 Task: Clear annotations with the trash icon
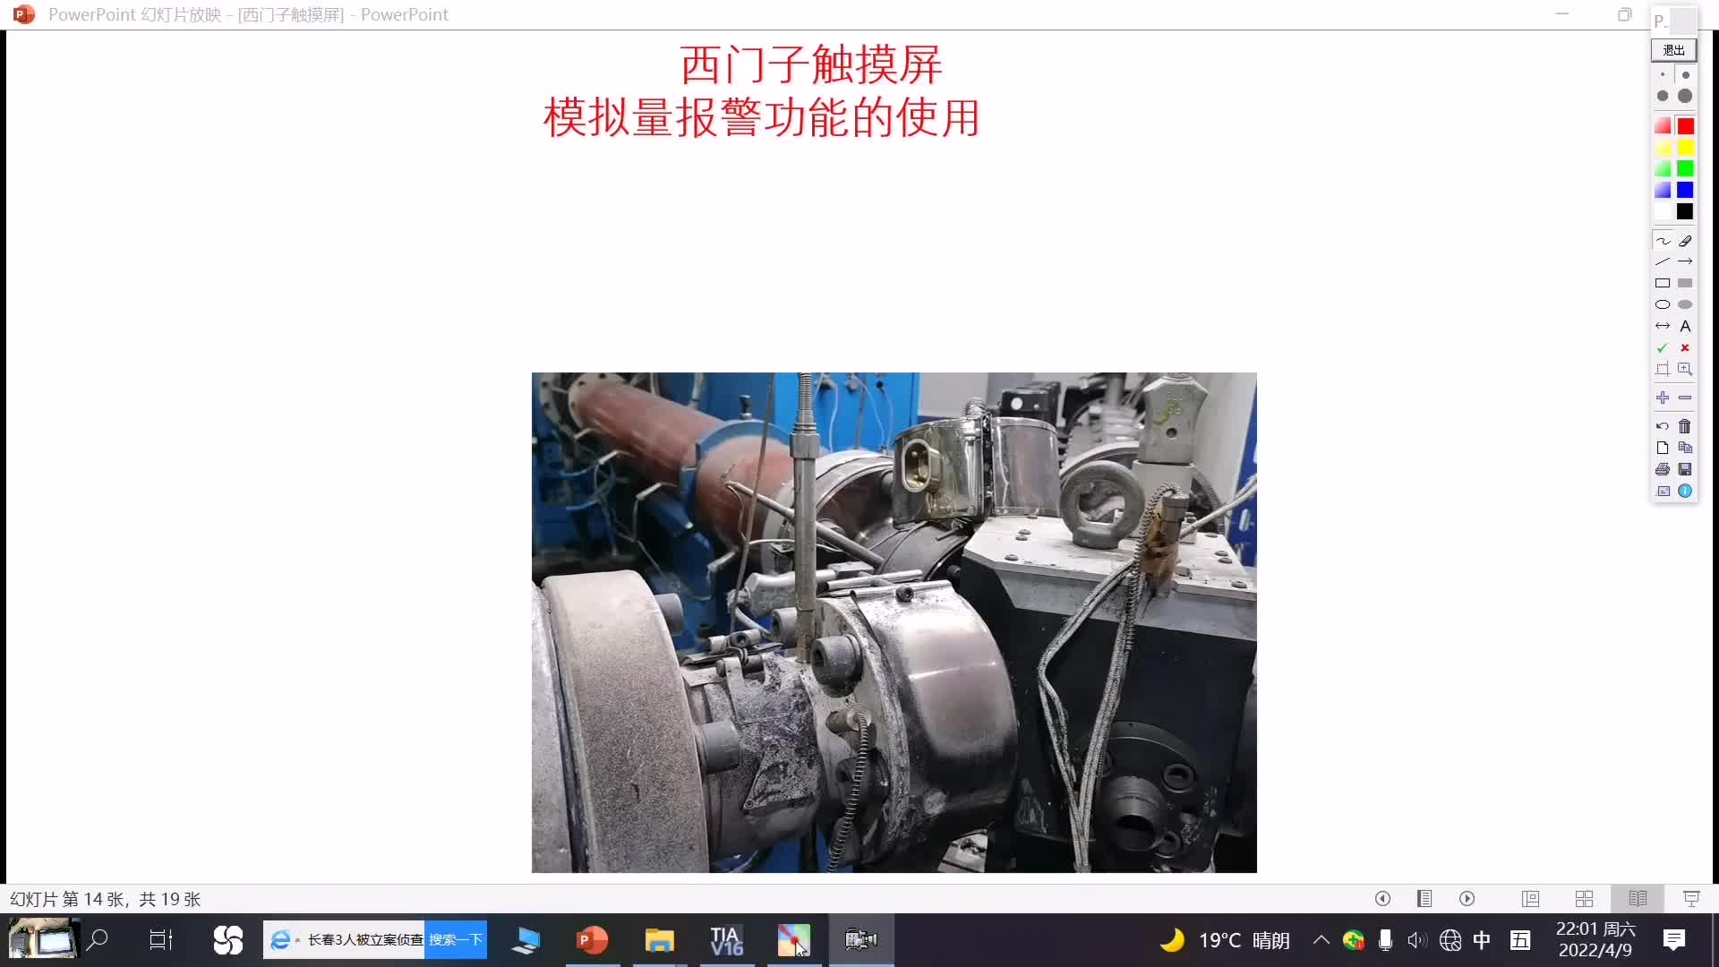(1685, 426)
